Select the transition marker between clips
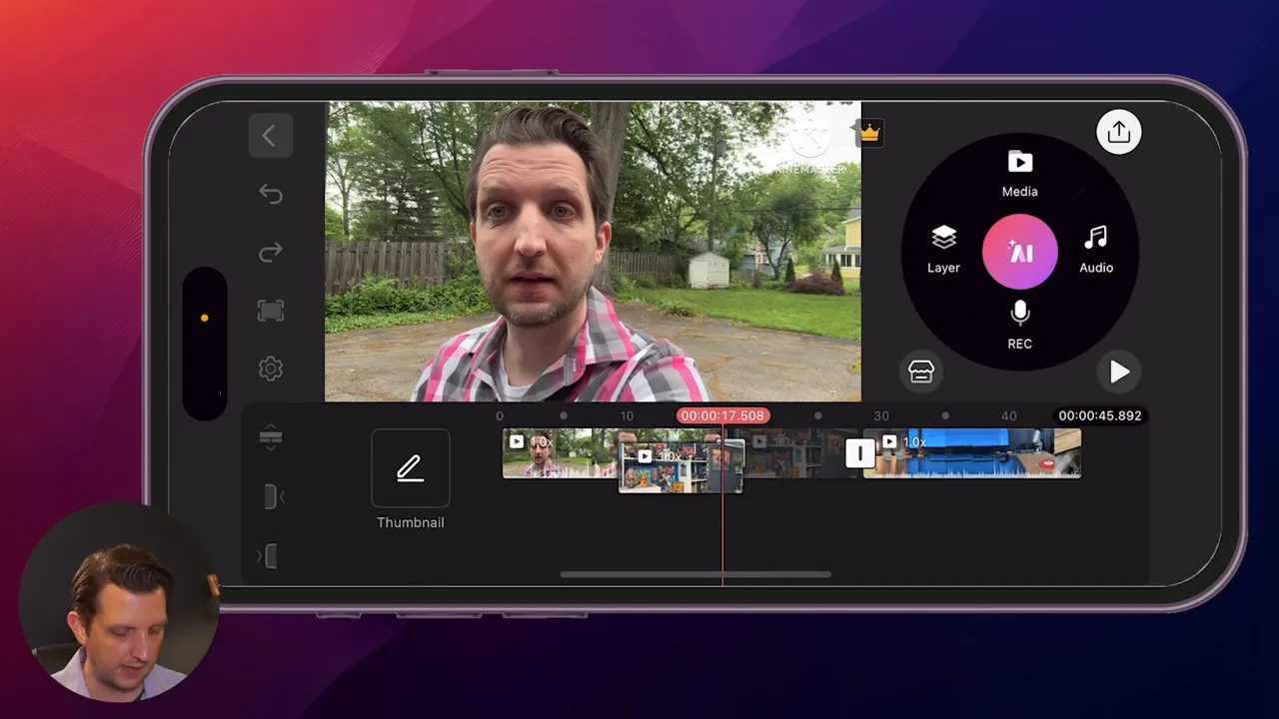Image resolution: width=1279 pixels, height=719 pixels. point(860,453)
